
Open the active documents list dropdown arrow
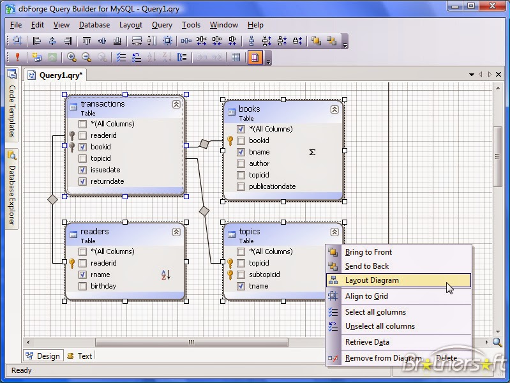tap(471, 75)
